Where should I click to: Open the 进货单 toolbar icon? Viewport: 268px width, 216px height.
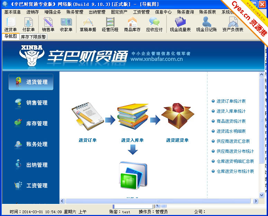(x=11, y=24)
